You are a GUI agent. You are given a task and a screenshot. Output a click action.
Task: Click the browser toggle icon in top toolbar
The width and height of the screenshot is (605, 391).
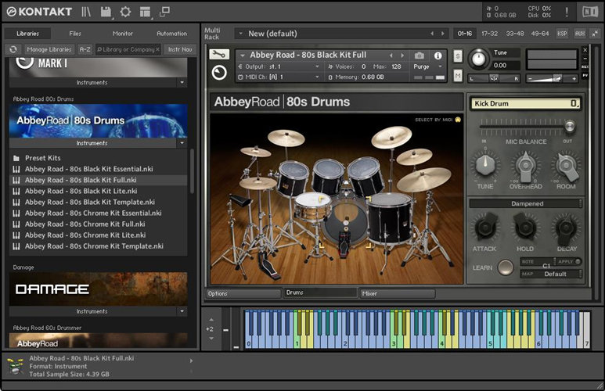86,12
